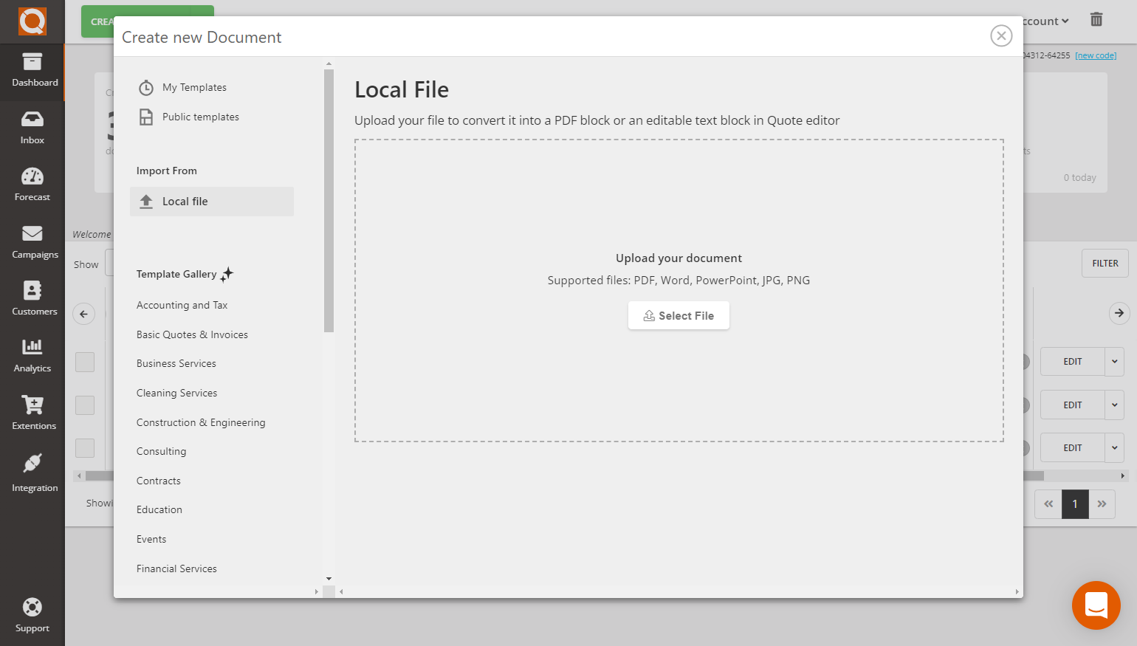
Task: Check the third row checkbox
Action: pos(85,447)
